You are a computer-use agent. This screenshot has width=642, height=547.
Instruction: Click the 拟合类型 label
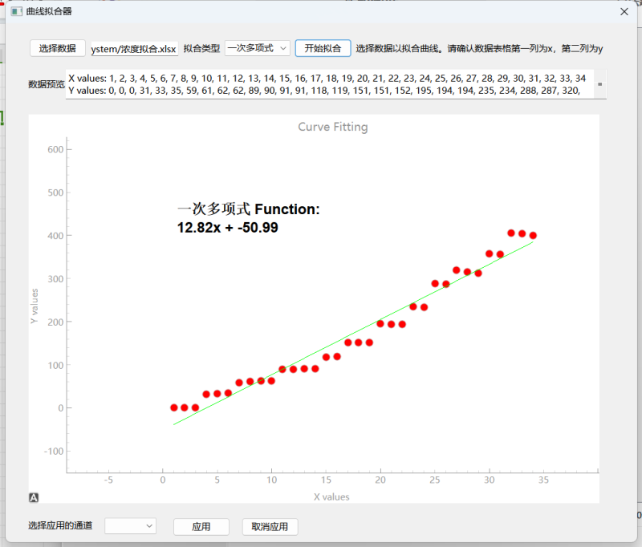point(201,48)
